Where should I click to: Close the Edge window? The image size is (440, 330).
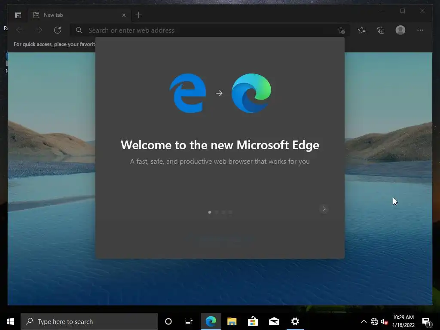coord(422,11)
